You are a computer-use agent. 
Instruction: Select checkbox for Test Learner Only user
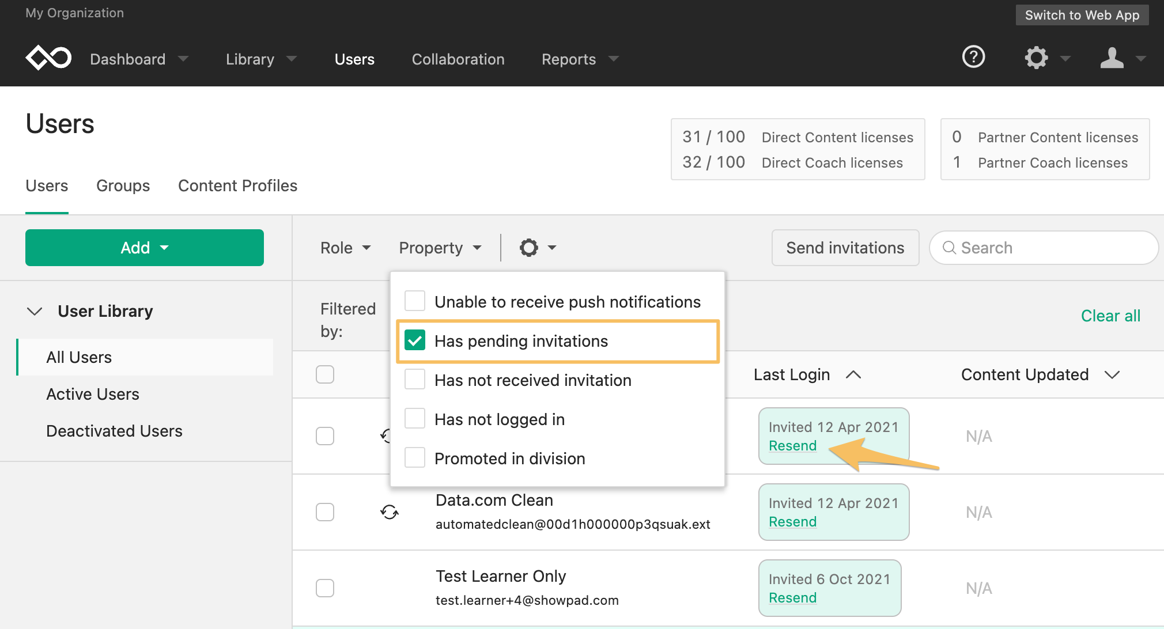[325, 588]
